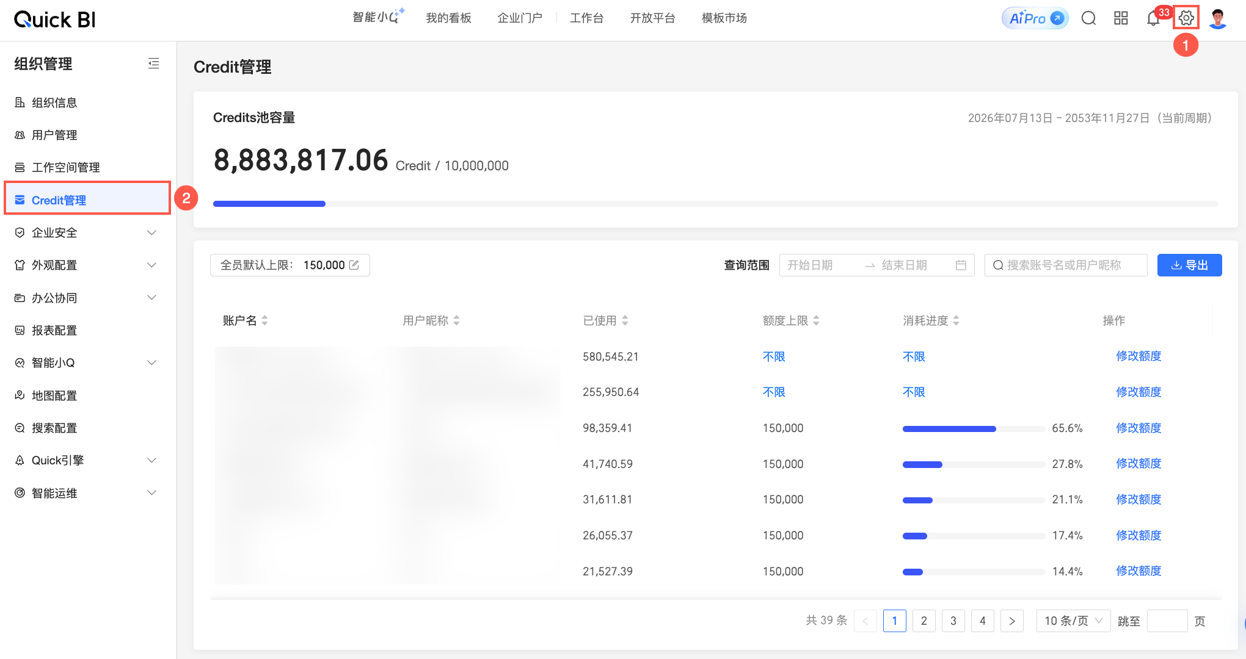Image resolution: width=1246 pixels, height=659 pixels.
Task: Click 修改额度 for 580,545.21 row
Action: click(x=1139, y=356)
